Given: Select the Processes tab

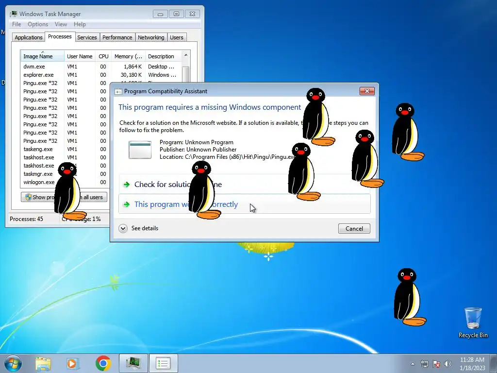Looking at the screenshot, I should [60, 36].
